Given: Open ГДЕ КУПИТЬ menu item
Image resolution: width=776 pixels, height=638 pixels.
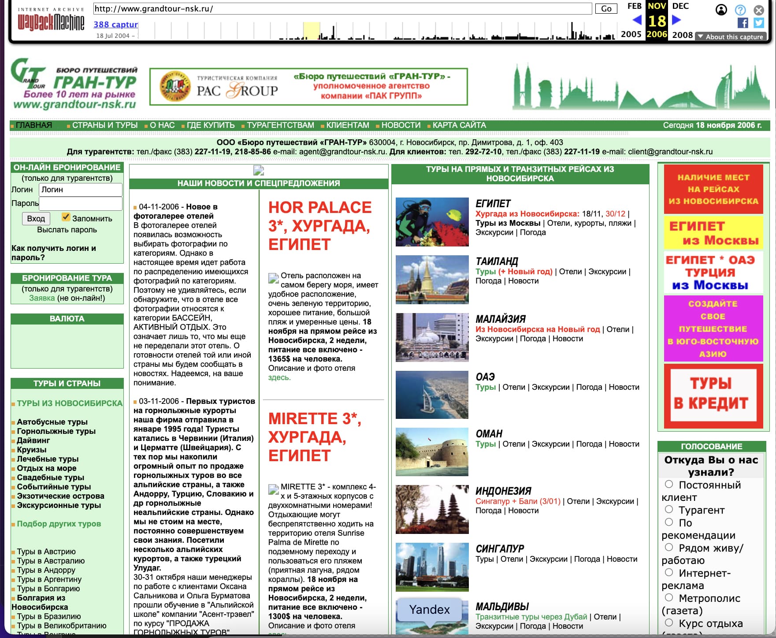Looking at the screenshot, I should click(211, 125).
